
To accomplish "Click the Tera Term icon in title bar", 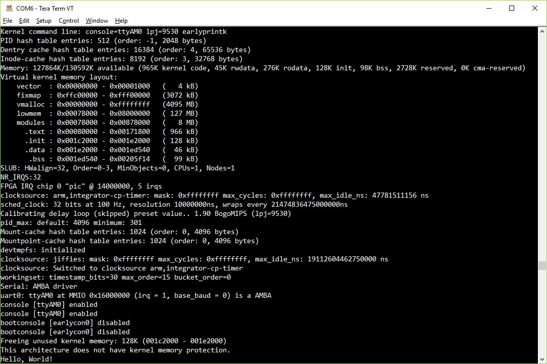I will 9,8.
